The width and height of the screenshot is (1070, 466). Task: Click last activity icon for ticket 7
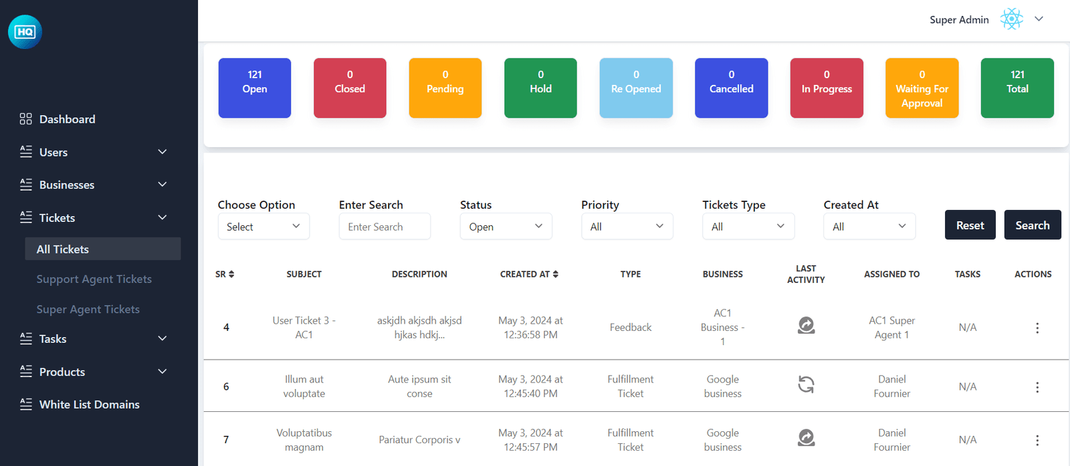[806, 438]
